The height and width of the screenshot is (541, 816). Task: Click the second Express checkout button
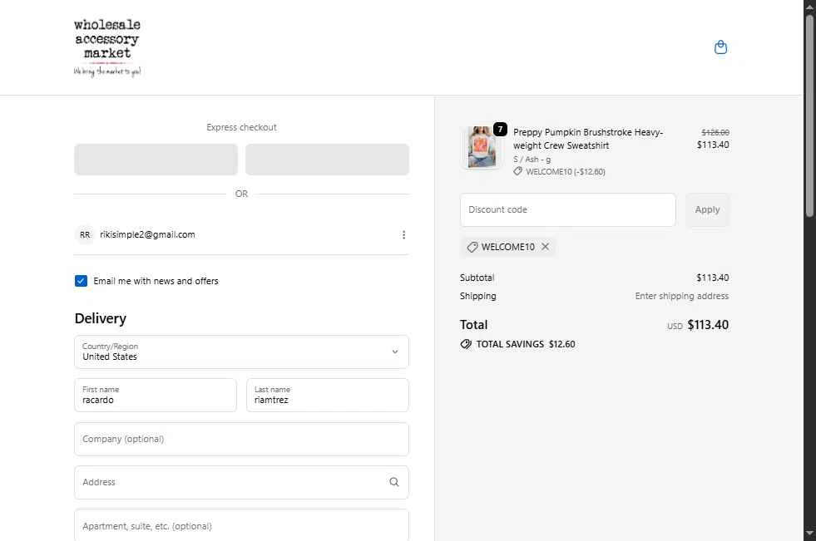pos(327,160)
